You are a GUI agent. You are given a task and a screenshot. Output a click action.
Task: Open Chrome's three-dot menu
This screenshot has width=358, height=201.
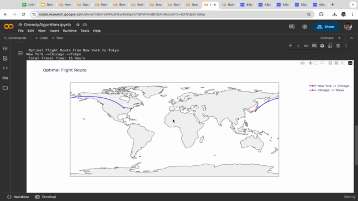pyautogui.click(x=352, y=14)
